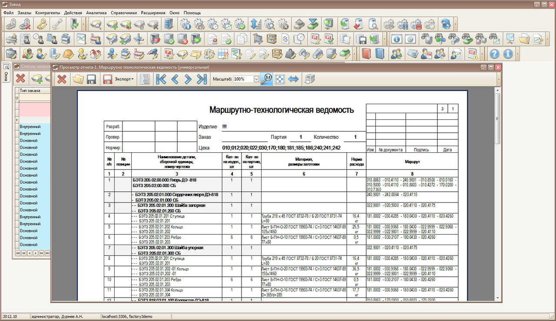Toggle fit whole page view

(280, 79)
